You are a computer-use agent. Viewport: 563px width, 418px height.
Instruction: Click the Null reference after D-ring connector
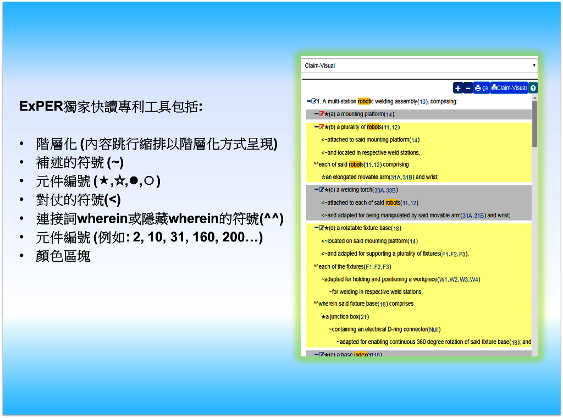tap(434, 329)
